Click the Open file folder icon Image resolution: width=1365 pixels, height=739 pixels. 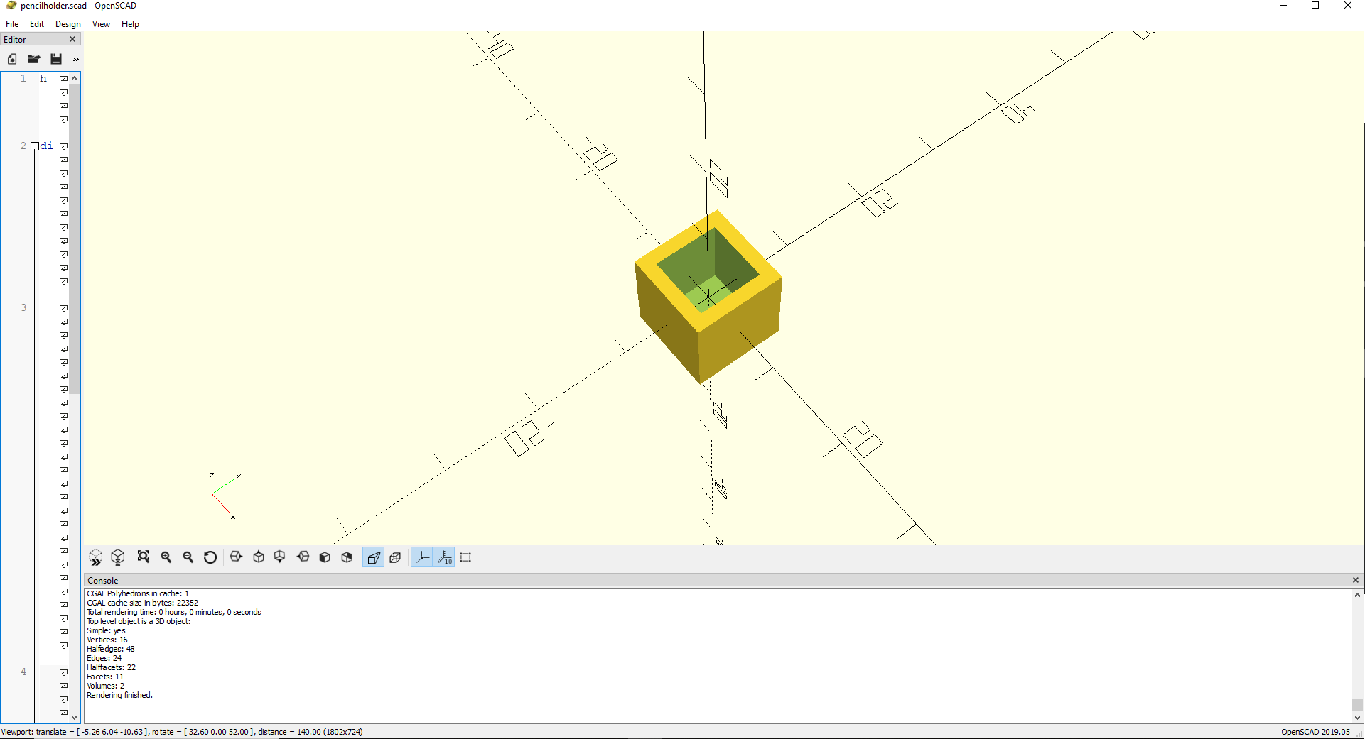pos(33,59)
